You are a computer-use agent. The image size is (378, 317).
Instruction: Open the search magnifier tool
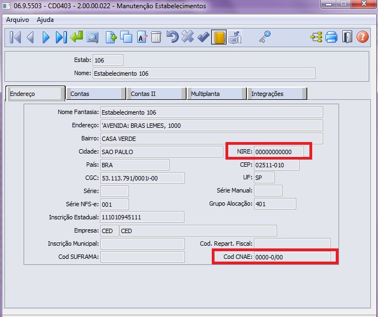click(92, 38)
